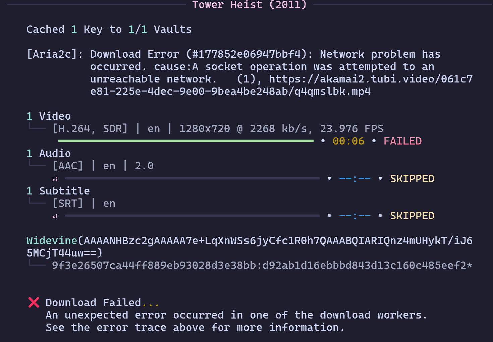The image size is (493, 342).
Task: Click the "Tower Heist (2011)" title
Action: pos(249,5)
